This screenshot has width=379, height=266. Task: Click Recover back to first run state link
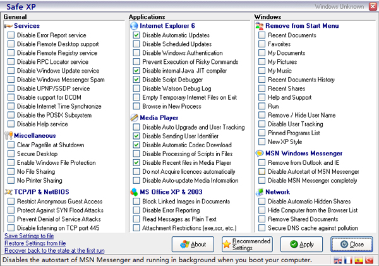[x=54, y=251]
